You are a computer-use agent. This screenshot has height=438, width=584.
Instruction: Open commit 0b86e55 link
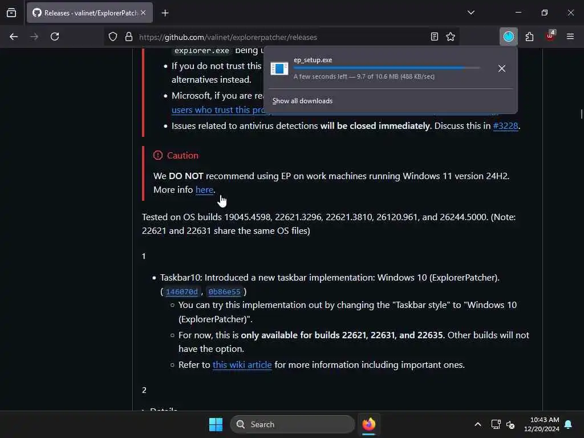tap(225, 291)
